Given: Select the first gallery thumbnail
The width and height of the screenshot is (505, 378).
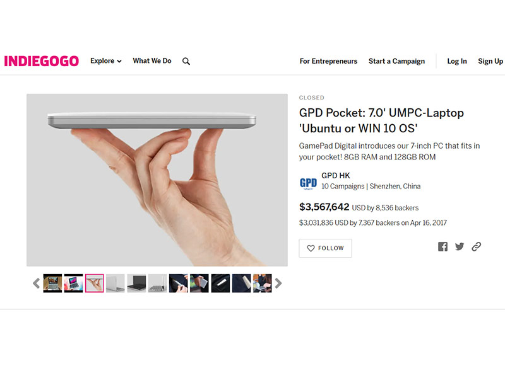Looking at the screenshot, I should click(52, 283).
